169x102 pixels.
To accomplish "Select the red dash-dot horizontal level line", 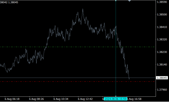I will 77,82.
